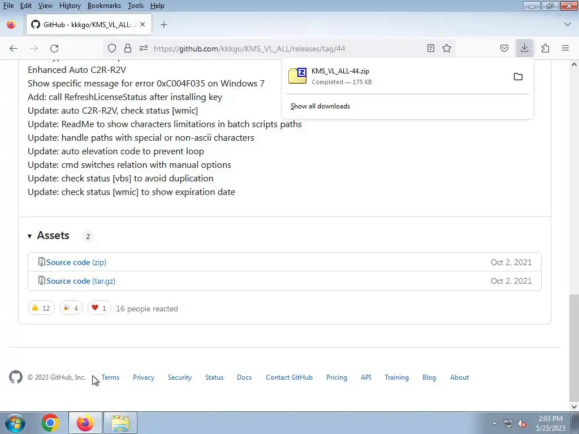Click Firefox taskbar icon
579x434 pixels.
(x=85, y=423)
